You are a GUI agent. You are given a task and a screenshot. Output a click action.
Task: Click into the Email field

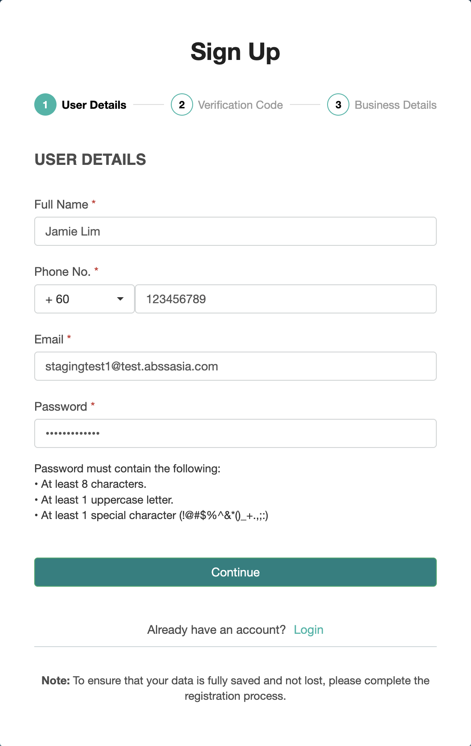point(235,366)
